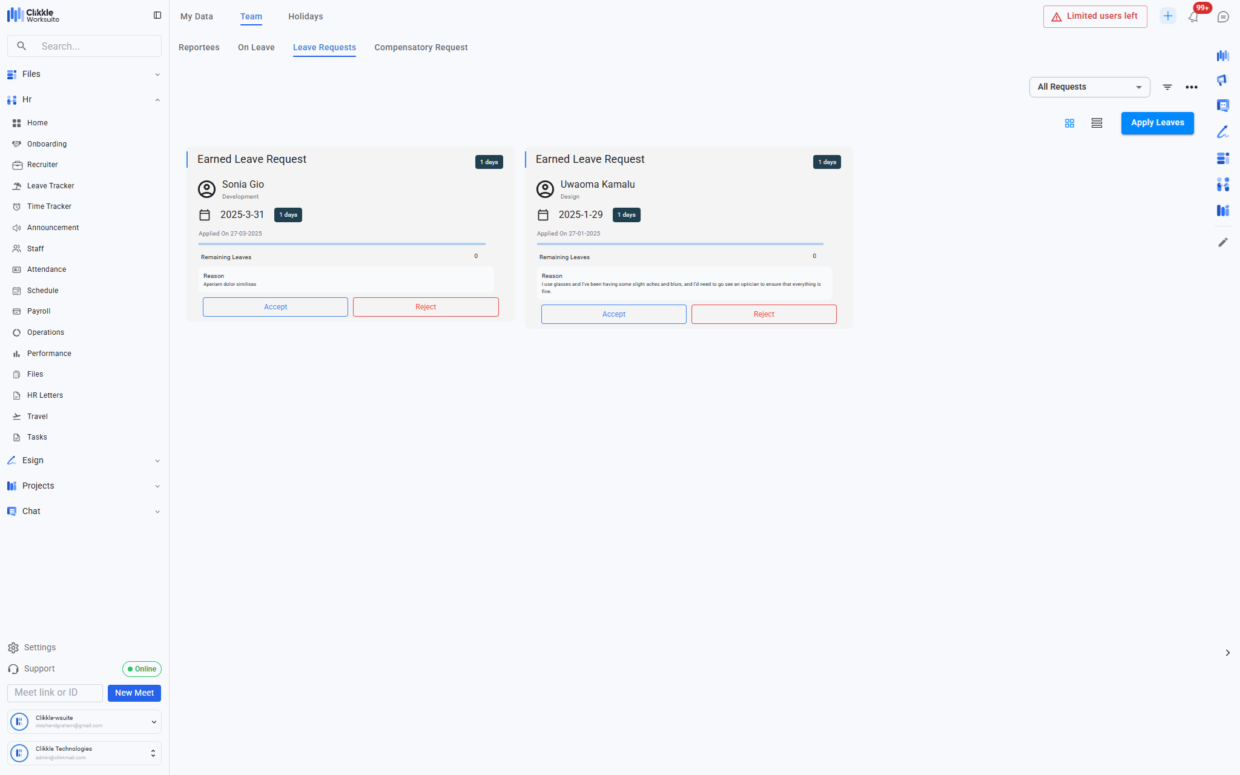Collapse the Hr section
The height and width of the screenshot is (775, 1240).
pos(157,100)
